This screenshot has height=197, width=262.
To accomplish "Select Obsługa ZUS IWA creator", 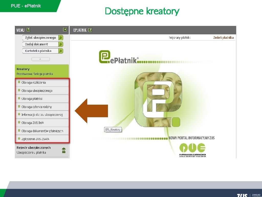I will click(x=42, y=123).
